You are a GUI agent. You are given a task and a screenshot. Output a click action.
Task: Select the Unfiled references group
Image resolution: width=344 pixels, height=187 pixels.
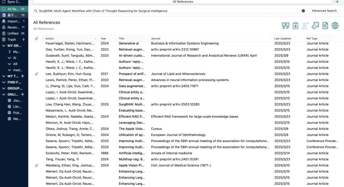pyautogui.click(x=13, y=33)
